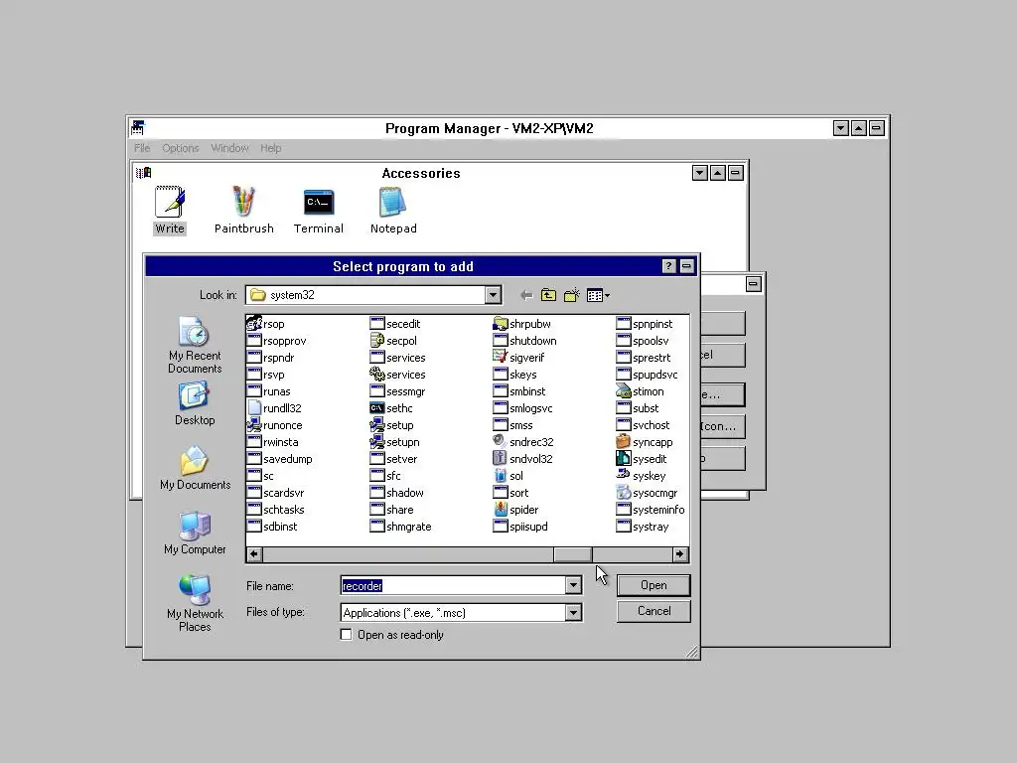Create a new folder via toolbar

click(x=572, y=295)
